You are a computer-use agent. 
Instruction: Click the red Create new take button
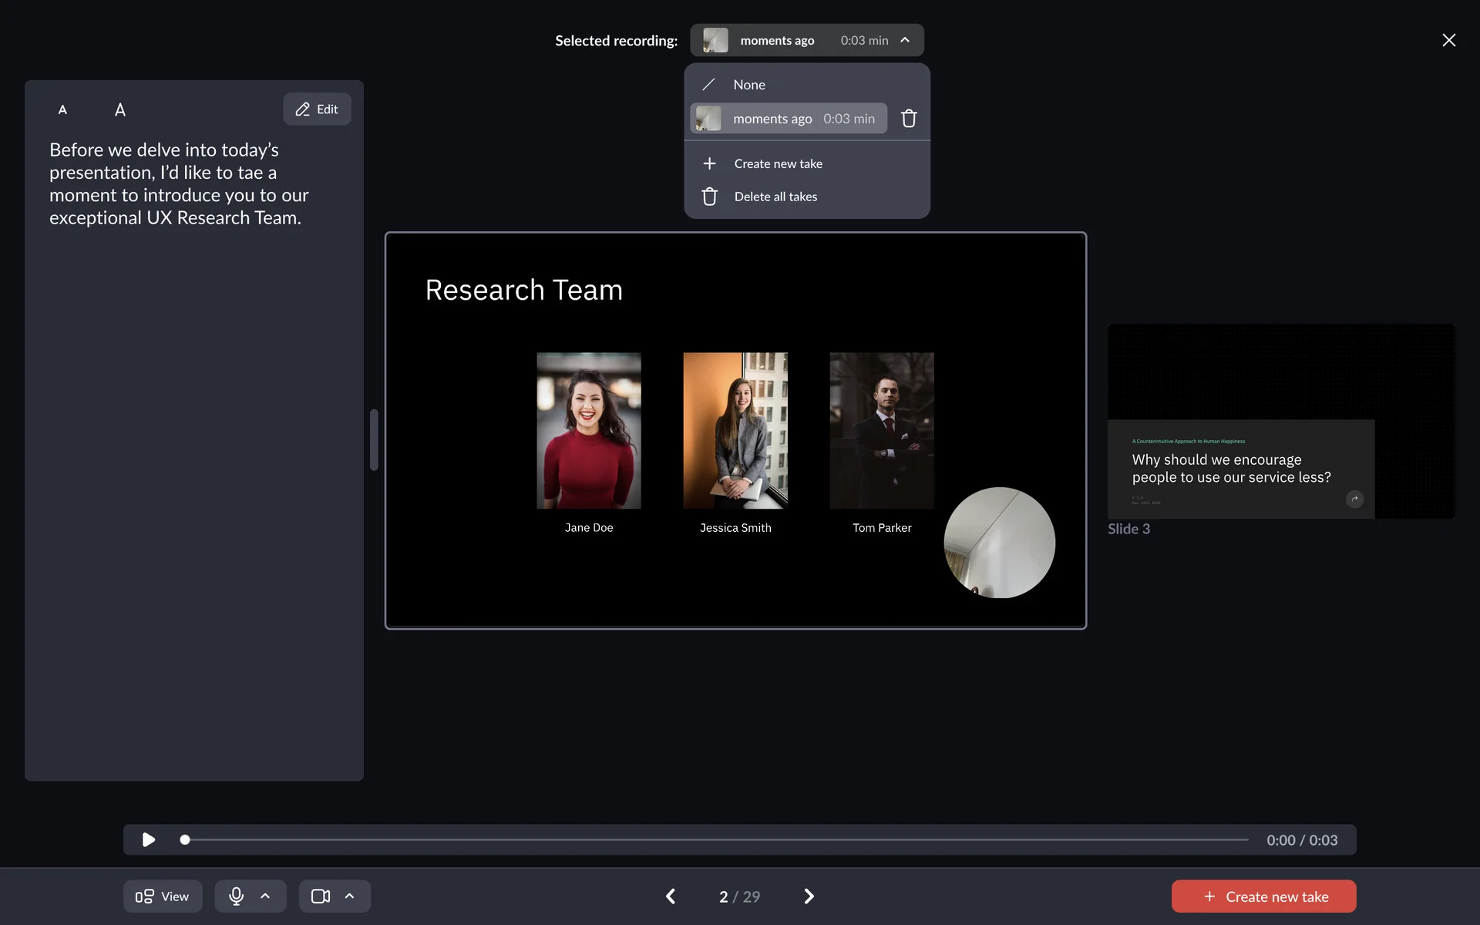tap(1263, 896)
